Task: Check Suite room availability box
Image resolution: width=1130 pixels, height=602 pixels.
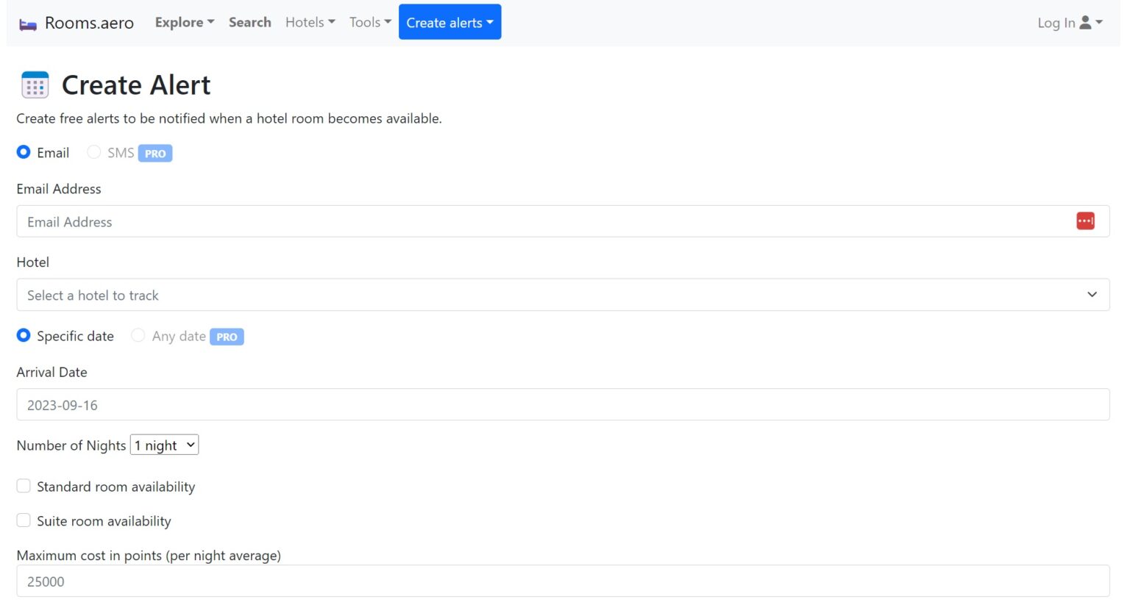Action: [24, 521]
